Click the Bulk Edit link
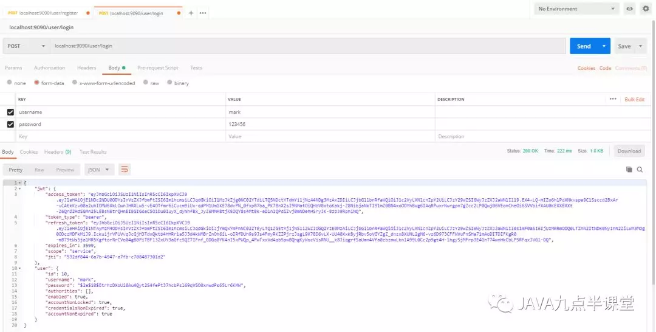This screenshot has width=656, height=332. pyautogui.click(x=634, y=99)
